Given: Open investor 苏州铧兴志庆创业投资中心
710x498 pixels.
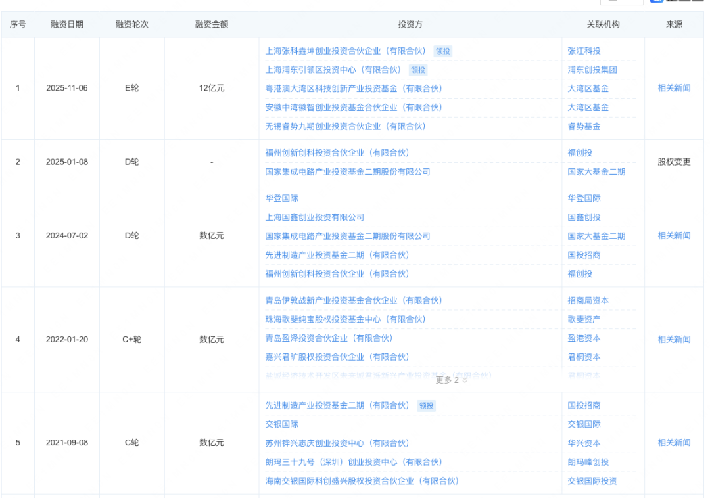Looking at the screenshot, I should tap(337, 443).
